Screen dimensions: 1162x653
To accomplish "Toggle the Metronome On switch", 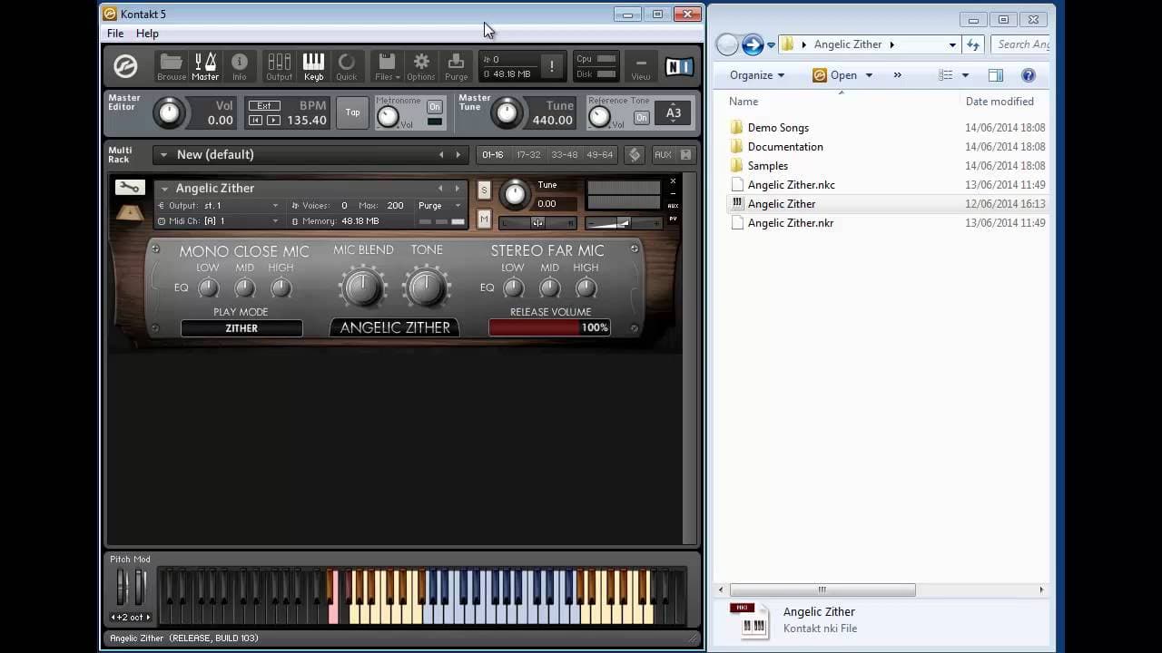I will click(x=434, y=107).
